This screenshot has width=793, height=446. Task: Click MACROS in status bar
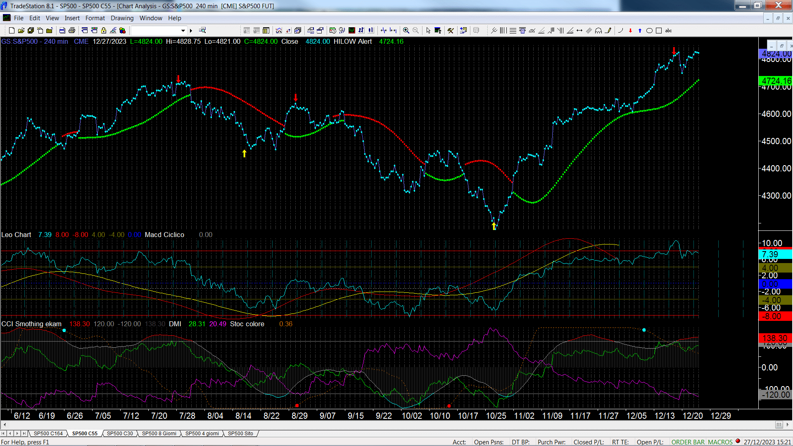(720, 442)
